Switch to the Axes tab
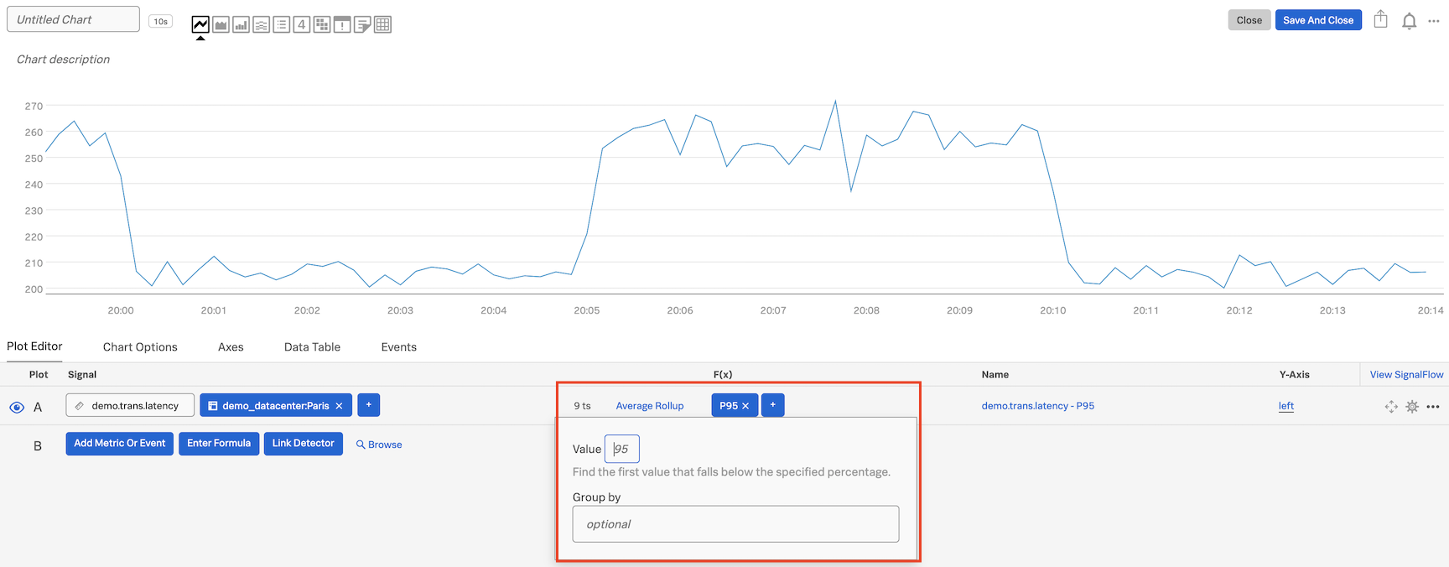This screenshot has height=567, width=1449. pyautogui.click(x=231, y=347)
